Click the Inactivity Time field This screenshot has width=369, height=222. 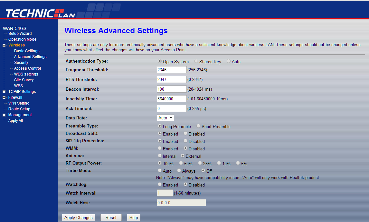(x=172, y=99)
